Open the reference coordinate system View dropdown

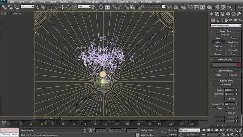coord(84,6)
